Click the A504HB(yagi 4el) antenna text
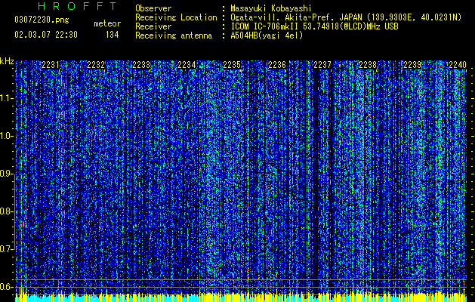This screenshot has height=302, width=475. 267,35
